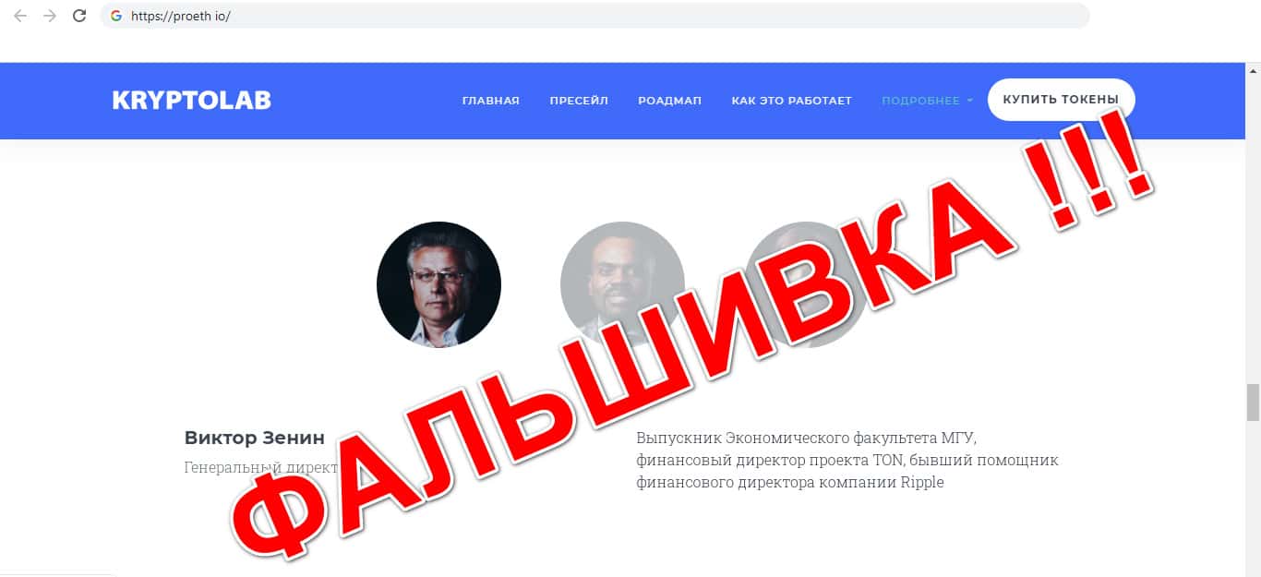Click the browser back arrow
The width and height of the screenshot is (1261, 577).
(x=20, y=16)
